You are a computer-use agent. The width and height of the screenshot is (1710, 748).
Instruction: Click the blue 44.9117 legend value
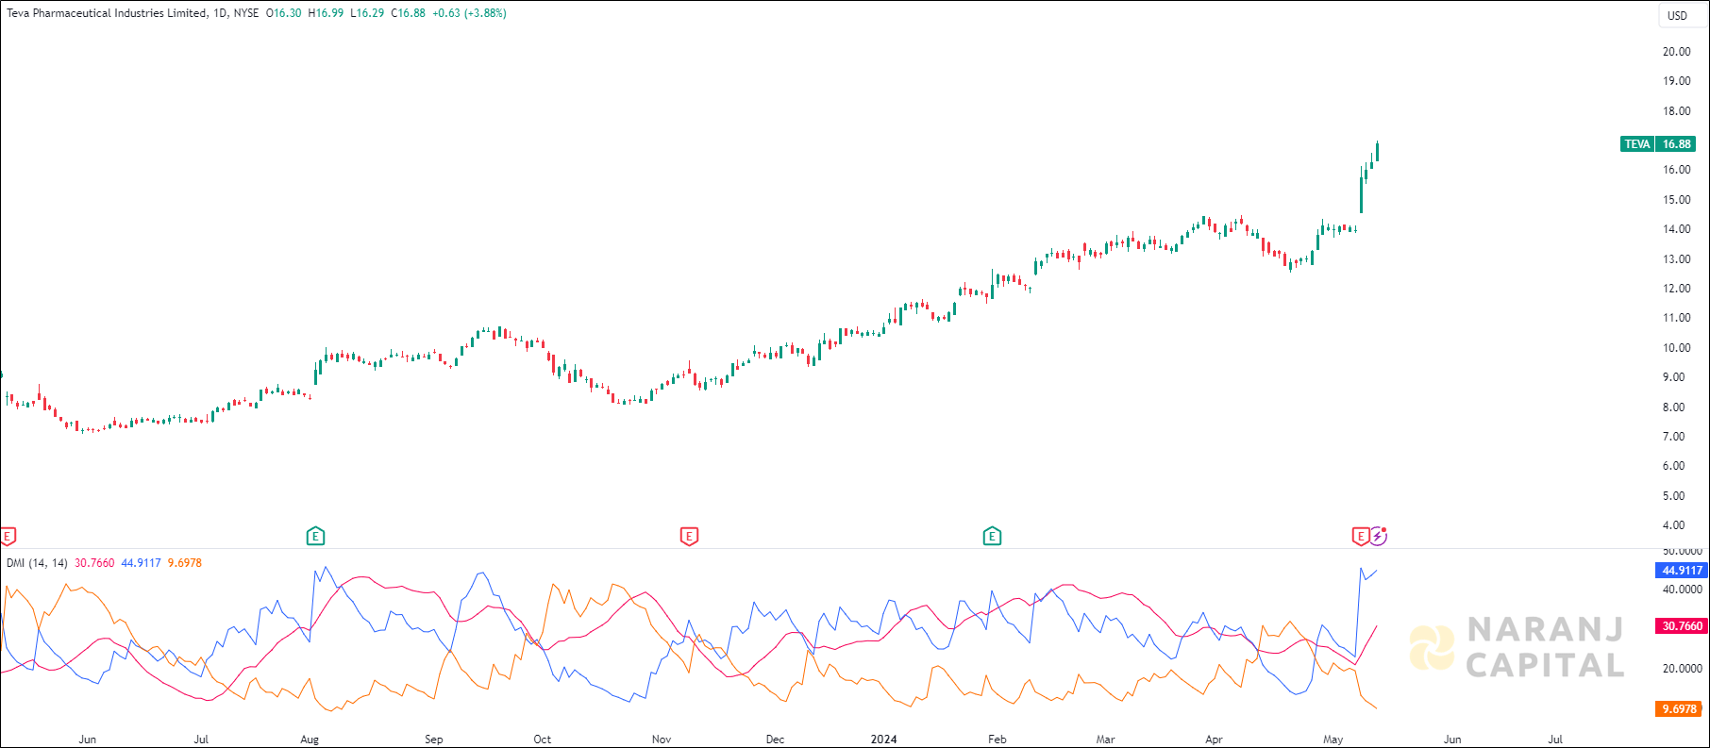click(x=141, y=563)
